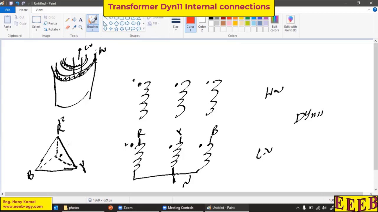Choose the diamond shape

pyautogui.click(x=111, y=23)
